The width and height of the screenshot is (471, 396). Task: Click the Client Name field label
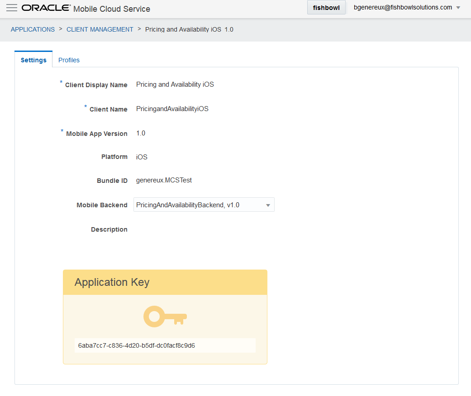pyautogui.click(x=109, y=109)
